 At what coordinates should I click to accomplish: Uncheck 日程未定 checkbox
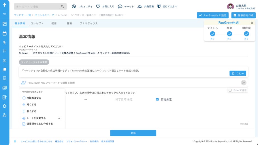pos(158,99)
